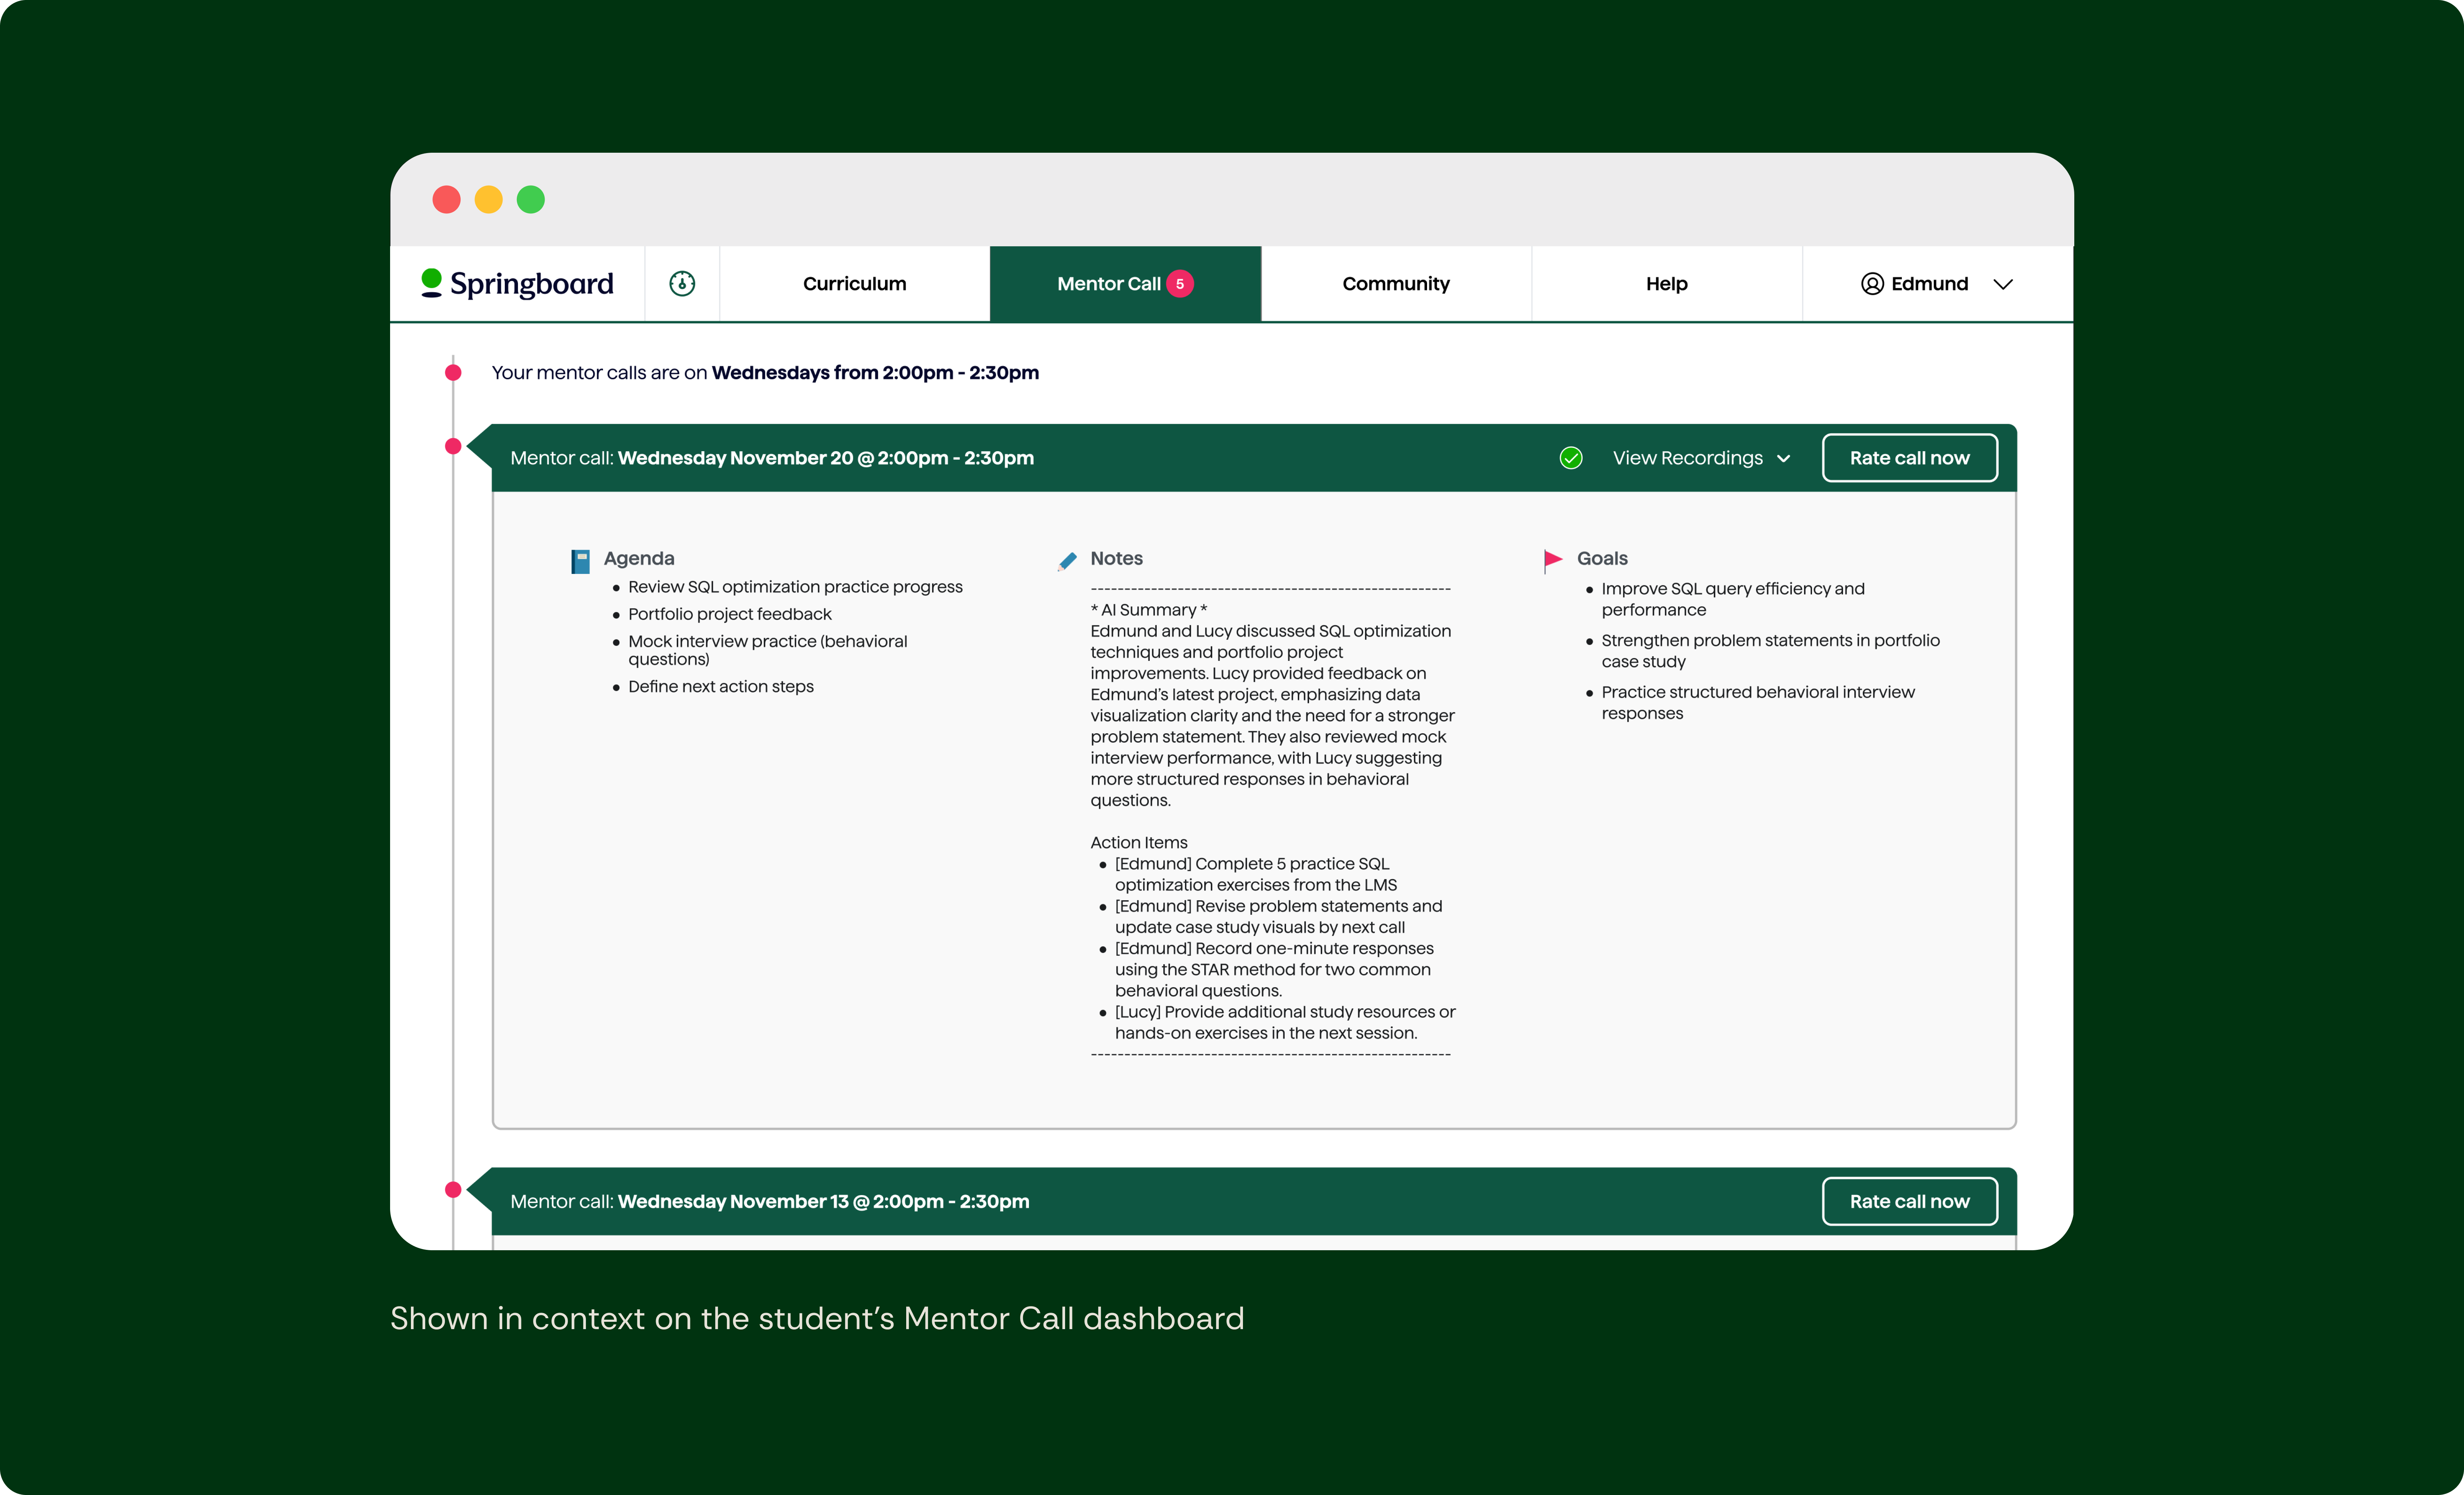The width and height of the screenshot is (2464, 1495).
Task: Click the "Action Items" label in Notes
Action: coord(1139,843)
